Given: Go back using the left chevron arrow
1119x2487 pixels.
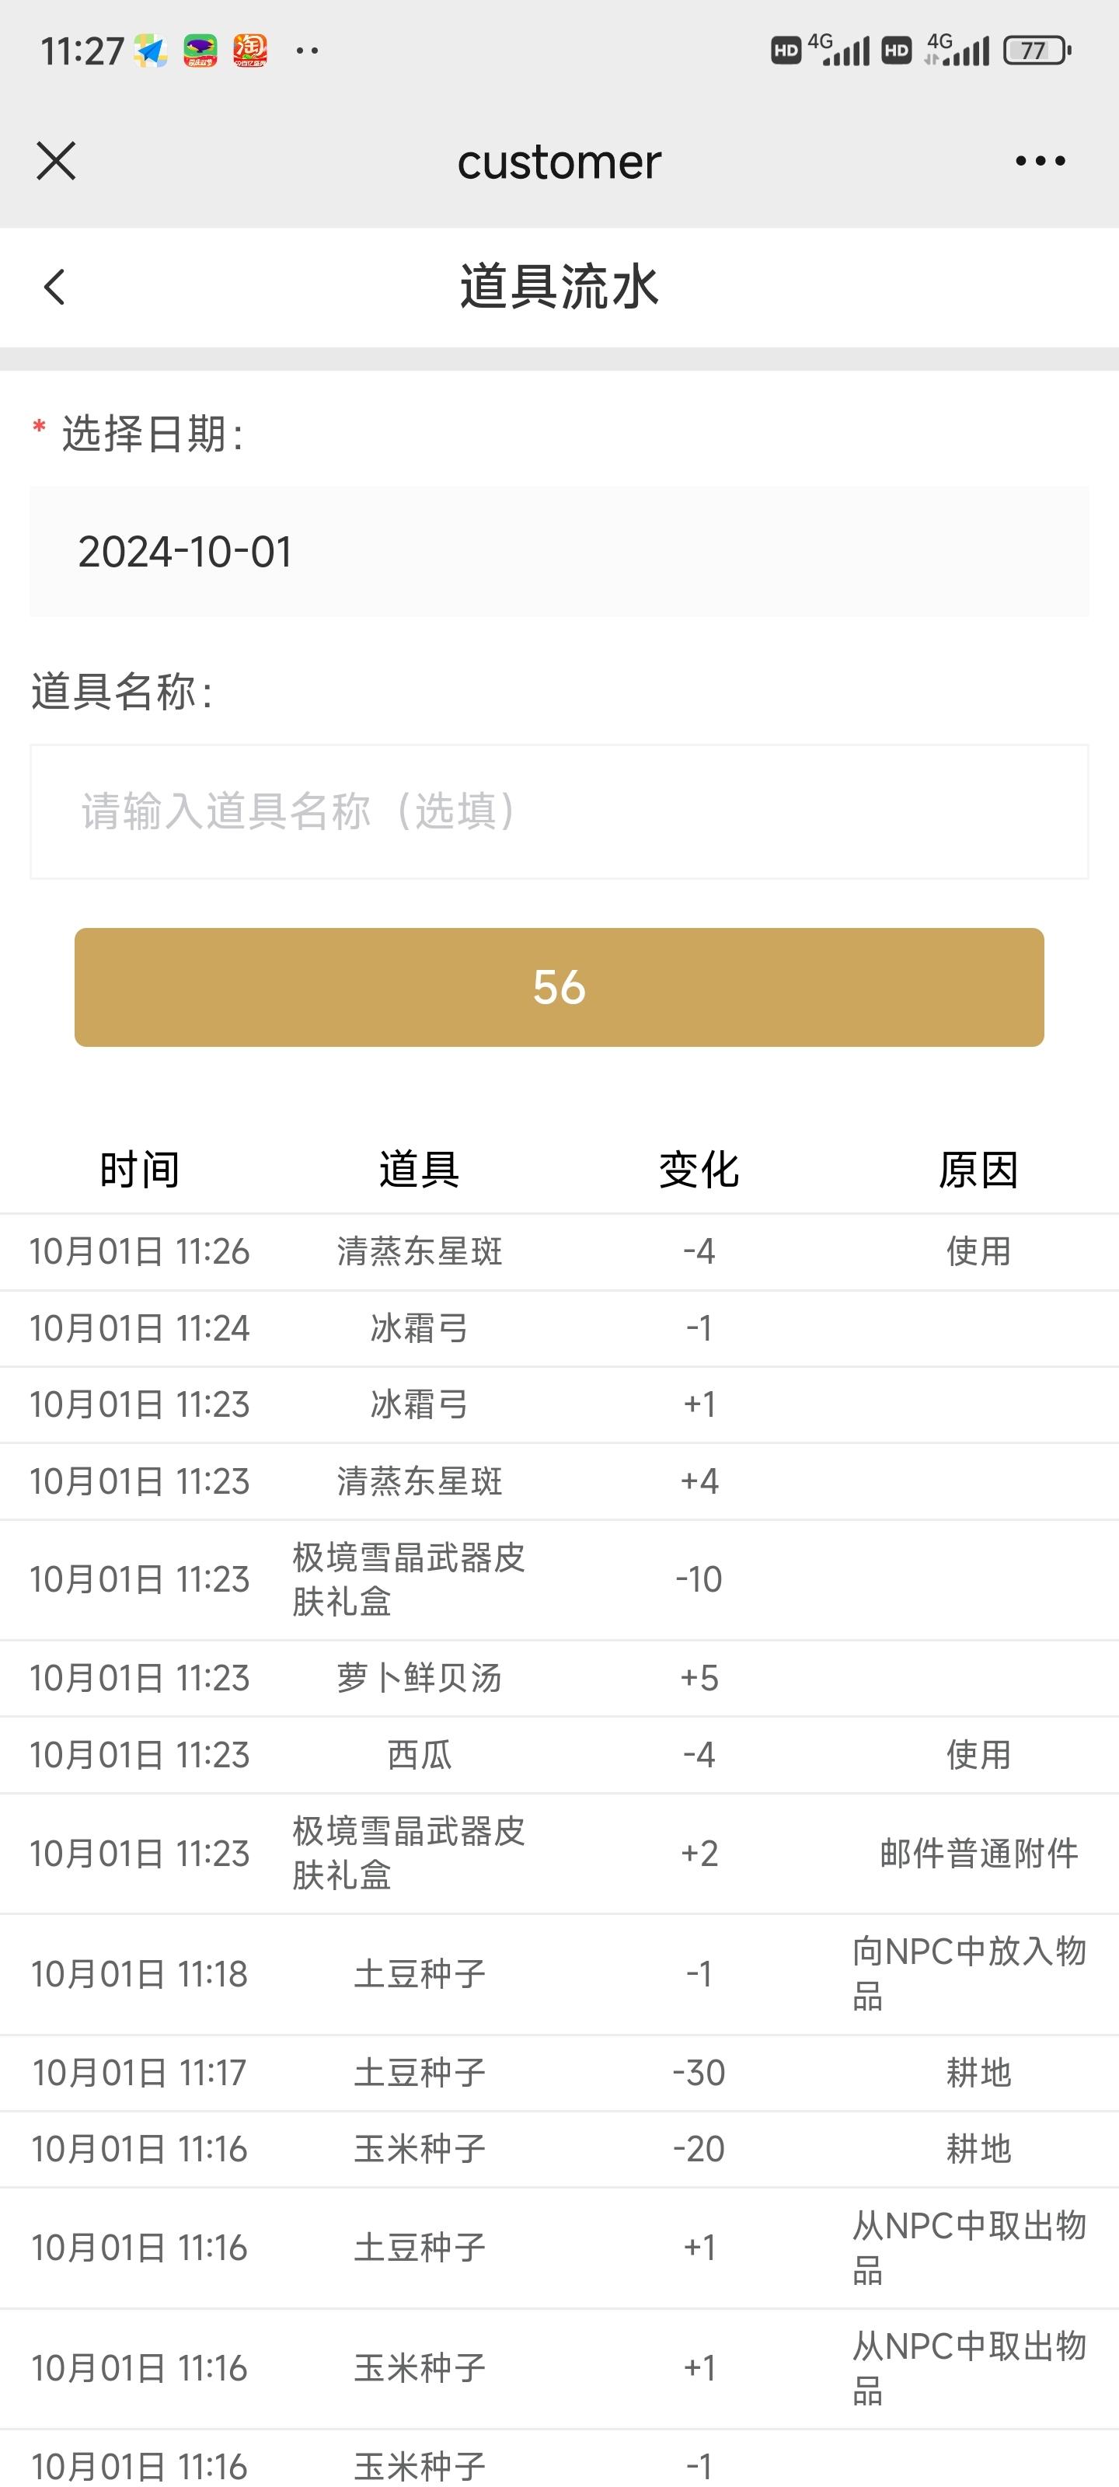Looking at the screenshot, I should (x=55, y=287).
